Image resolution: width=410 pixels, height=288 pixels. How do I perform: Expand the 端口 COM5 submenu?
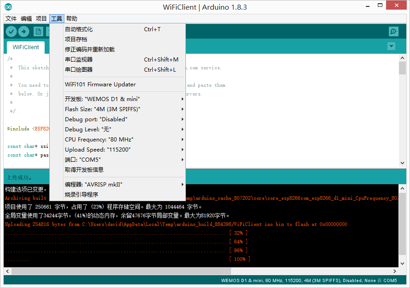coord(124,159)
